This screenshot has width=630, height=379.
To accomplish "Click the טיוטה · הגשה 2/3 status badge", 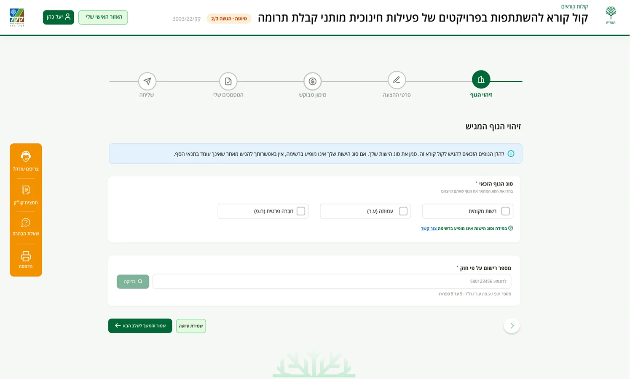I will coord(229,19).
